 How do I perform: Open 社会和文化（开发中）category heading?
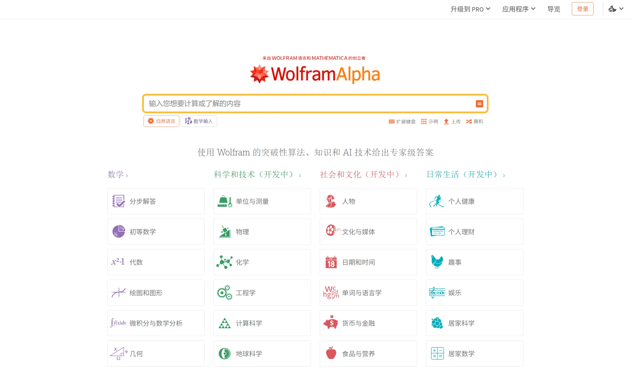[x=363, y=174]
